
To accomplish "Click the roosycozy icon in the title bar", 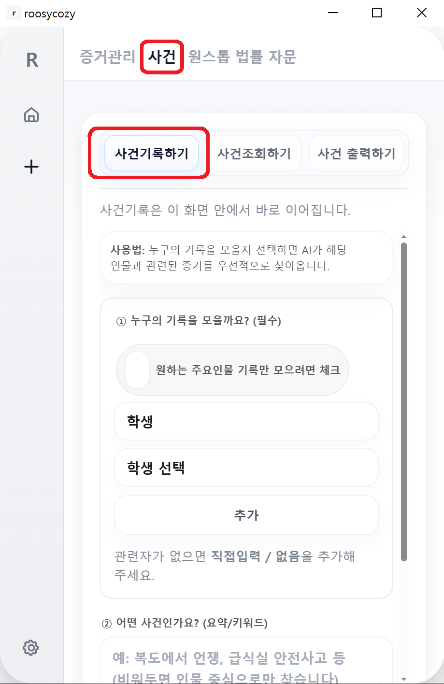I will [13, 13].
